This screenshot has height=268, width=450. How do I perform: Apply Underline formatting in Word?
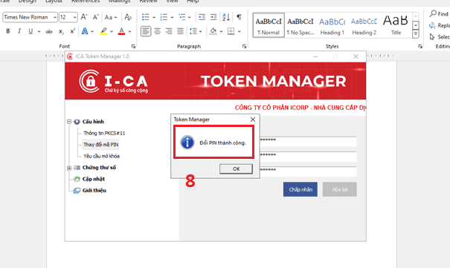click(30, 31)
